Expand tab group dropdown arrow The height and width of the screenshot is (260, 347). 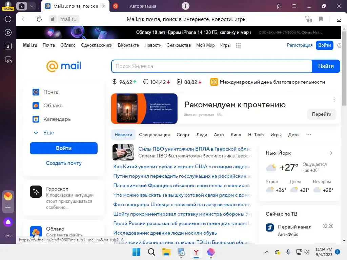[32, 6]
